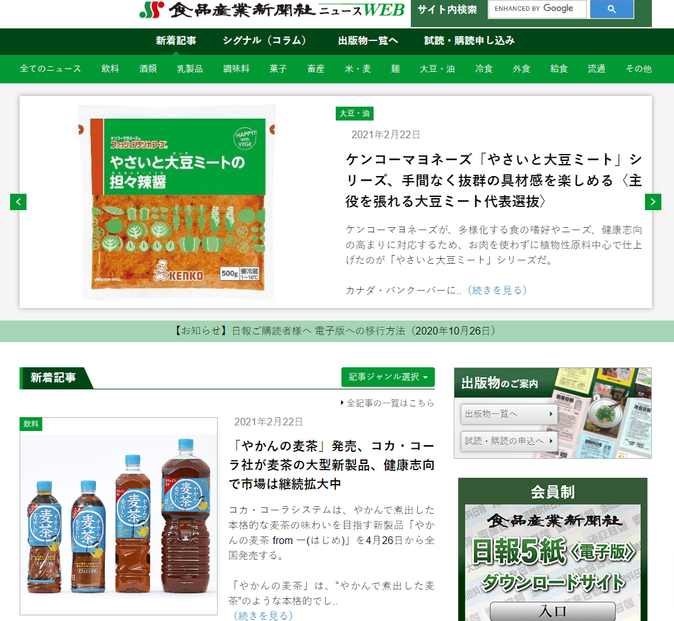674x621 pixels.
Task: Select the 酒類 category
Action: coord(148,69)
